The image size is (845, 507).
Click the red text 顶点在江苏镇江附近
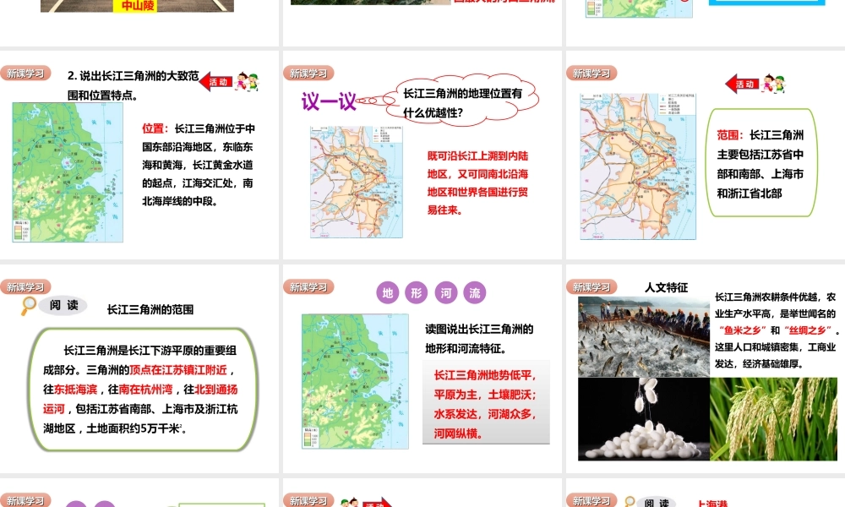click(x=177, y=370)
